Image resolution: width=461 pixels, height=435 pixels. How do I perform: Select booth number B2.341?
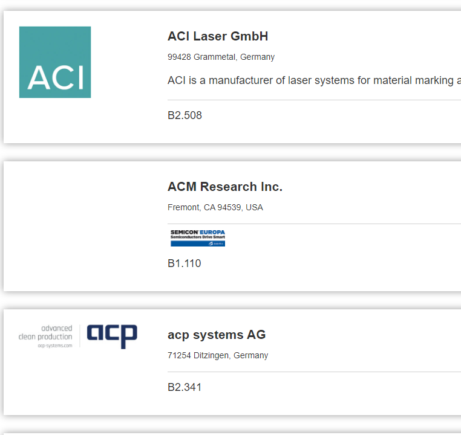(185, 387)
